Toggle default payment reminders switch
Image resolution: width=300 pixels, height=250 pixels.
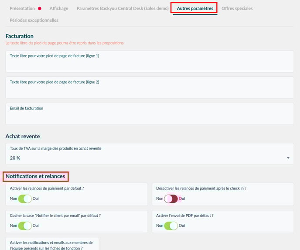tap(25, 199)
